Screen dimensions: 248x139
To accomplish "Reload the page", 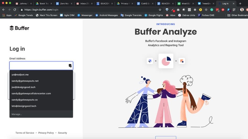I will [15, 10].
